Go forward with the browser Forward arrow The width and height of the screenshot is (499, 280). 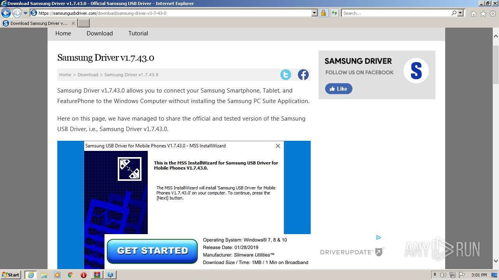pos(17,13)
